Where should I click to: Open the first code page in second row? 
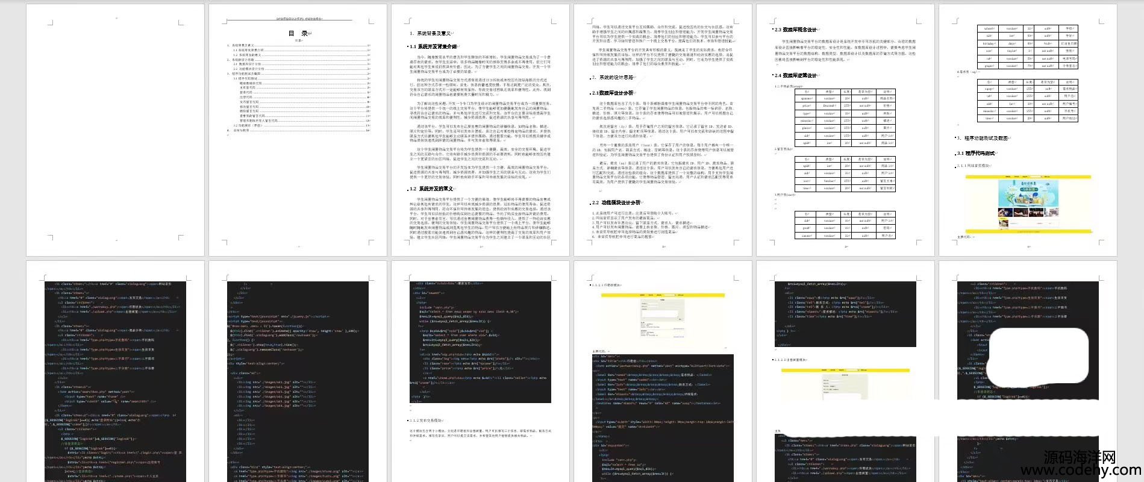[x=116, y=380]
